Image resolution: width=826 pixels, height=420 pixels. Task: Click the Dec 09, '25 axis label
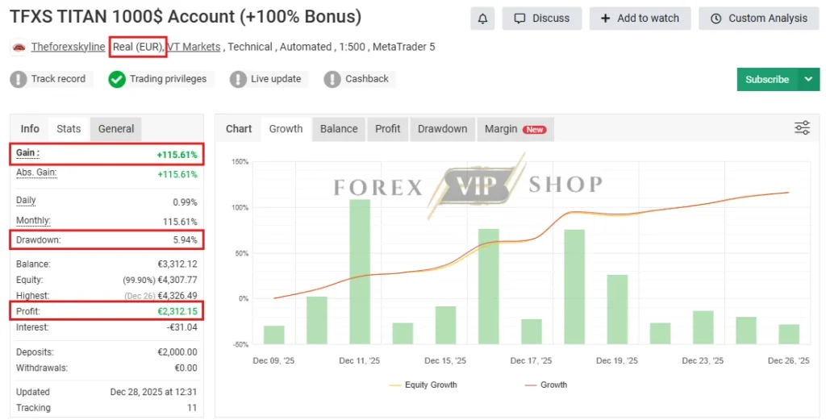[x=273, y=360]
